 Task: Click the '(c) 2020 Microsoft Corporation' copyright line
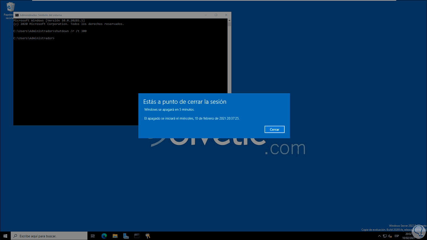tap(69, 24)
